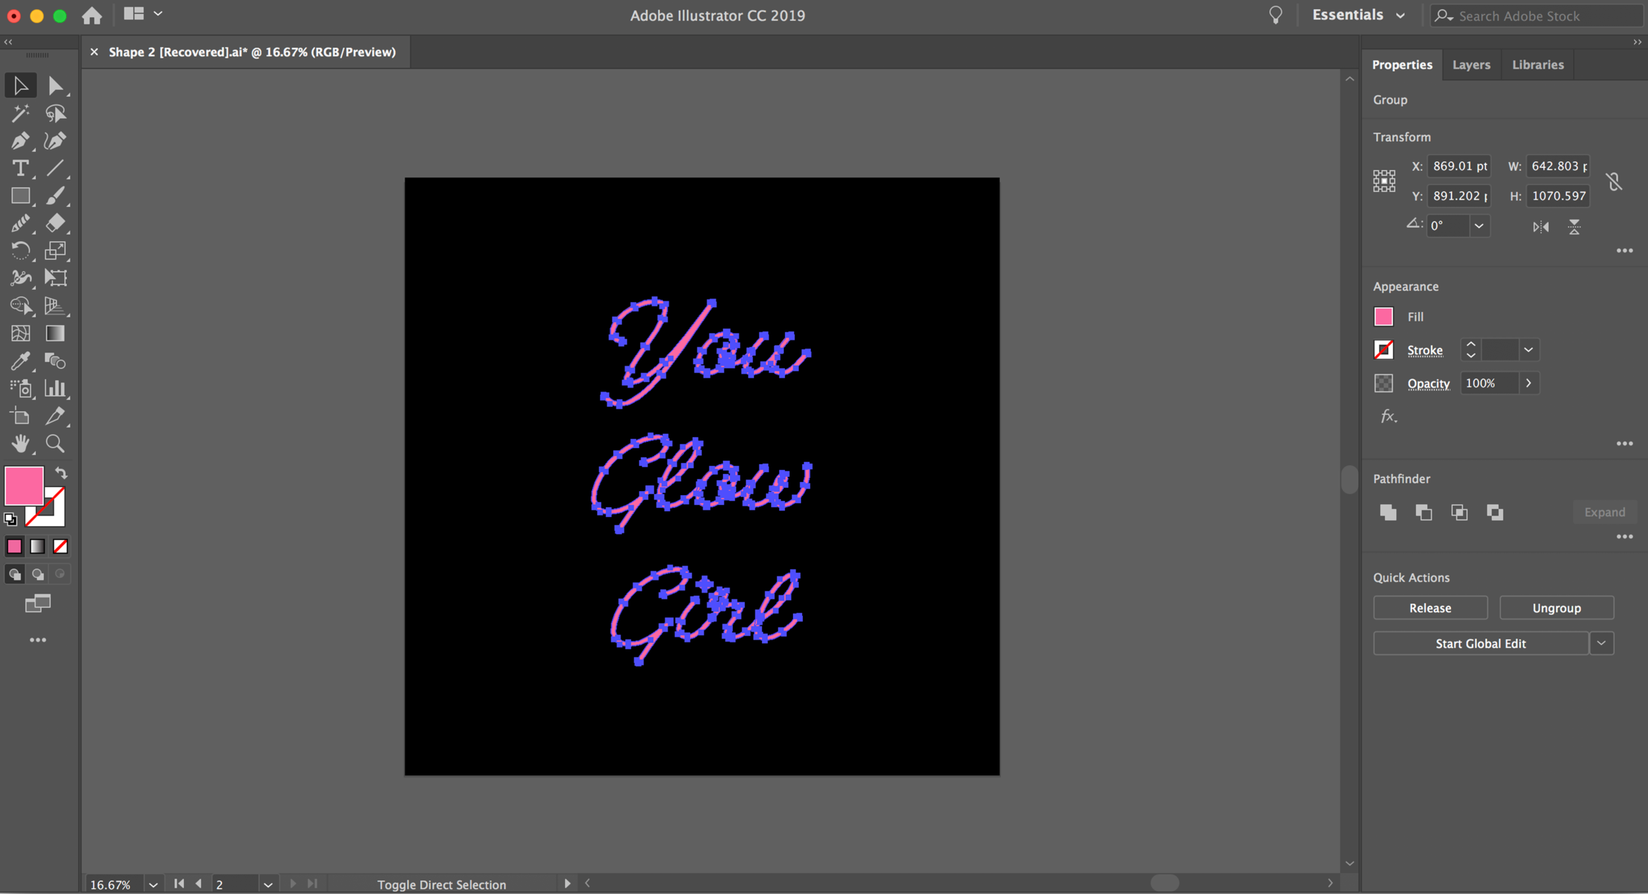
Task: Open the stroke weight dropdown
Action: pos(1528,350)
